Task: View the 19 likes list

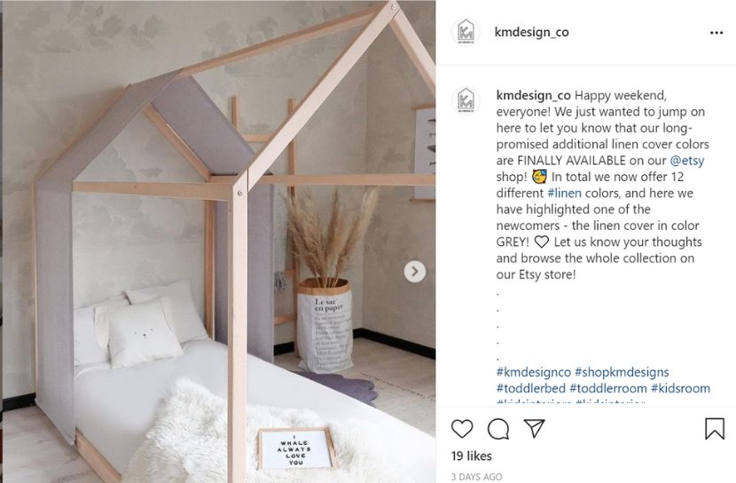Action: point(471,455)
